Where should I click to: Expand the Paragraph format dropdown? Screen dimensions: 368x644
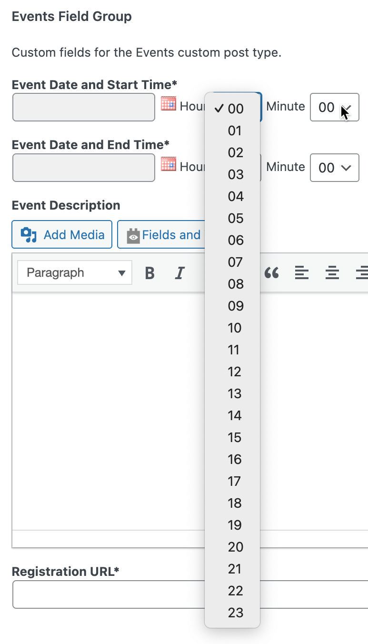(x=75, y=273)
